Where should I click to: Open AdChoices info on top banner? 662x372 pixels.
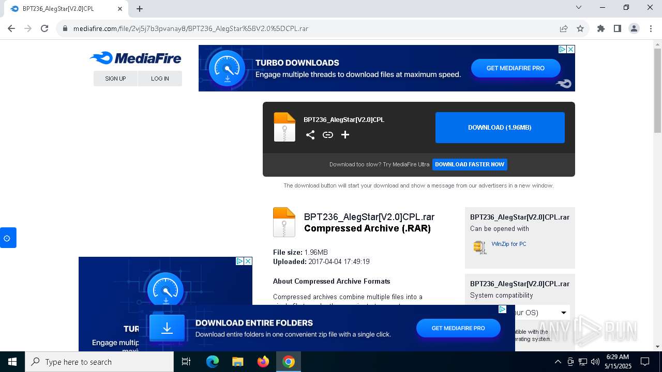[562, 49]
